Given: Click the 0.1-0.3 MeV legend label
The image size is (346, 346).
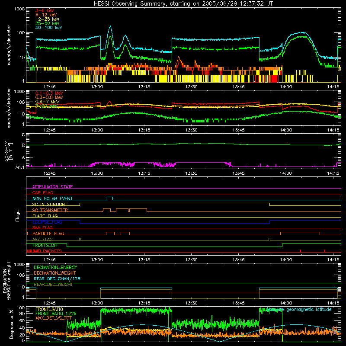Looking at the screenshot, I should pos(49,93).
